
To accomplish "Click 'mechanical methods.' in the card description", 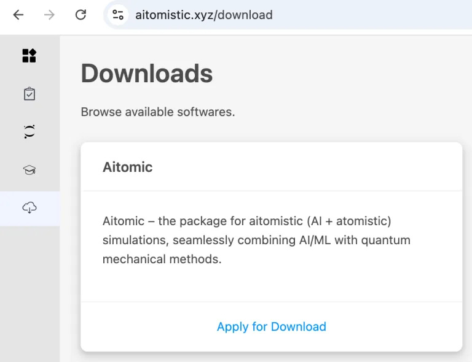I will 162,259.
